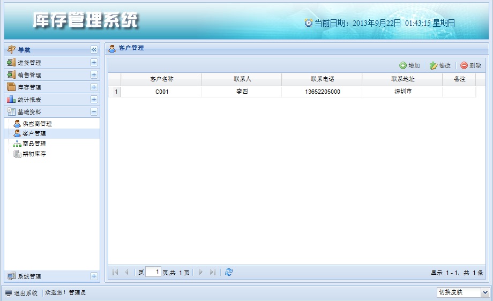This screenshot has width=493, height=301.
Task: Click 退出系统 to log out
Action: click(x=21, y=293)
